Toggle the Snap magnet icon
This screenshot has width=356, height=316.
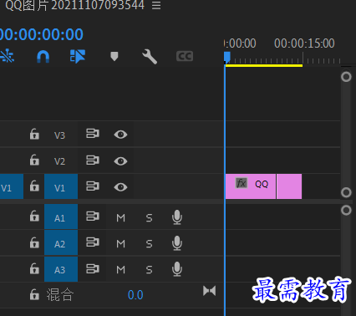[43, 57]
